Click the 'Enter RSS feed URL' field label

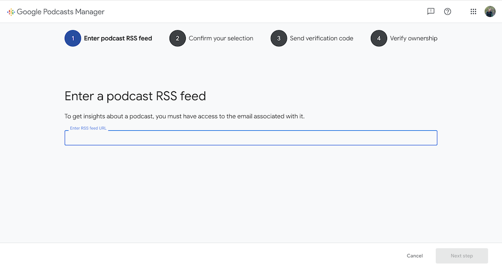[88, 128]
